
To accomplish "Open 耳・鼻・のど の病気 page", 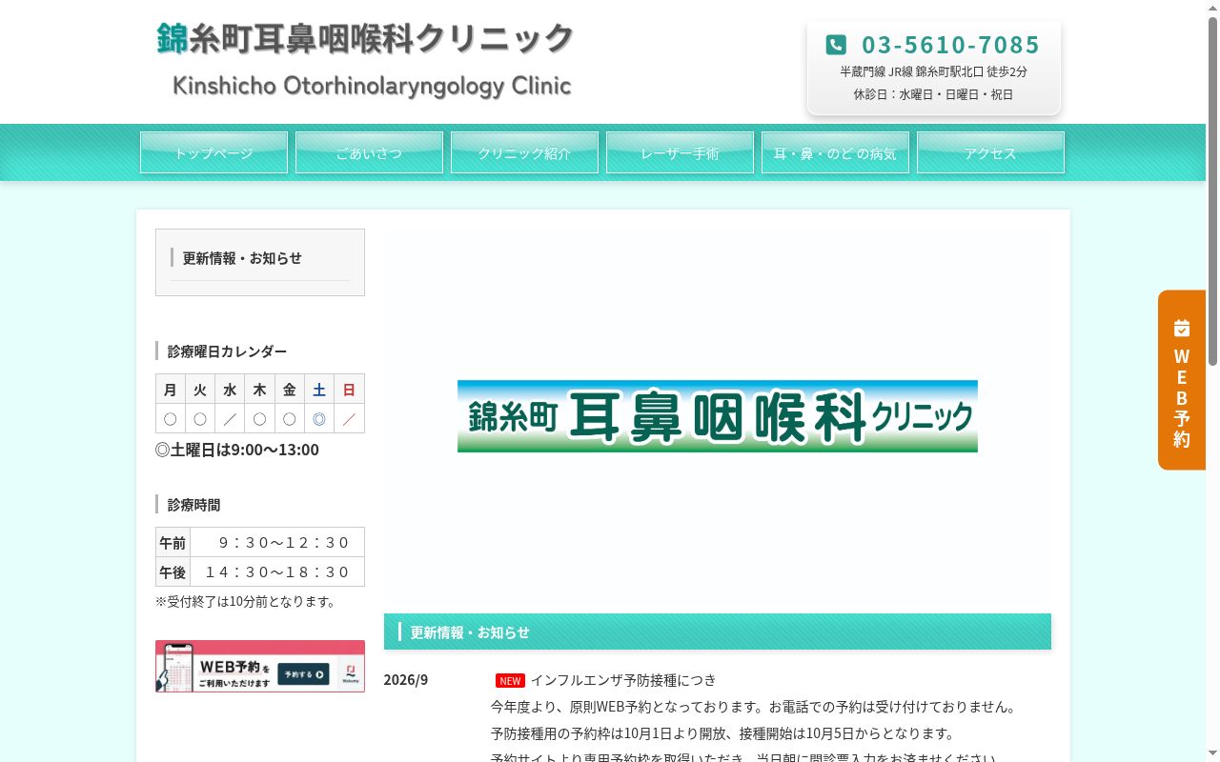I will tap(835, 152).
